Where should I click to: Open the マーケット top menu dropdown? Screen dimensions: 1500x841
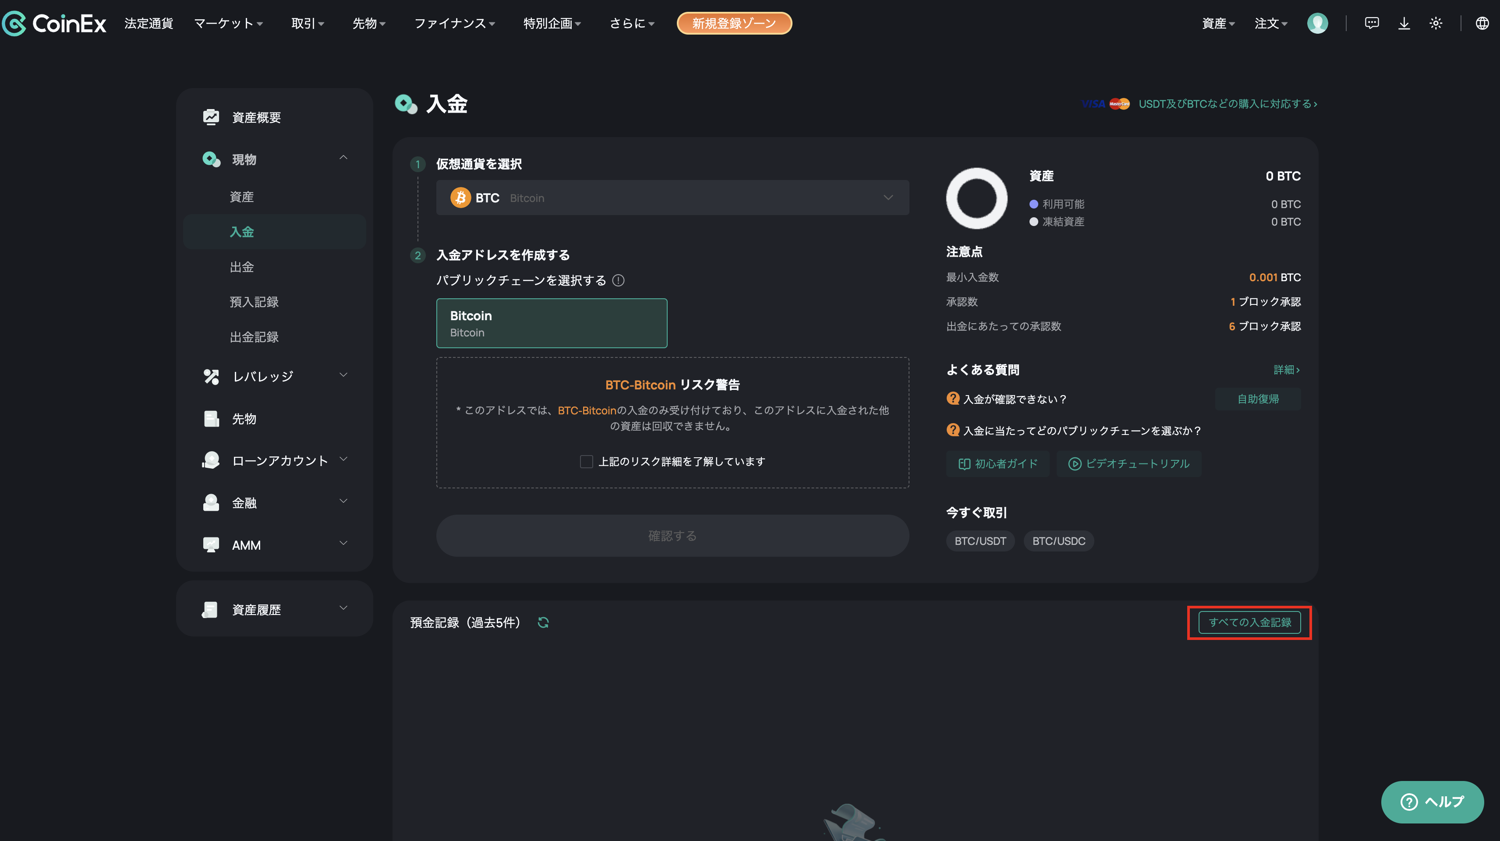click(x=229, y=23)
